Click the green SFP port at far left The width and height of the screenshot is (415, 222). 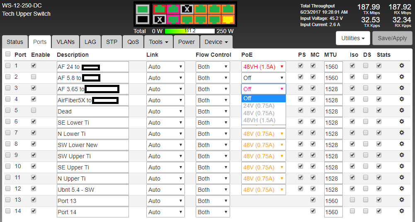[142, 9]
